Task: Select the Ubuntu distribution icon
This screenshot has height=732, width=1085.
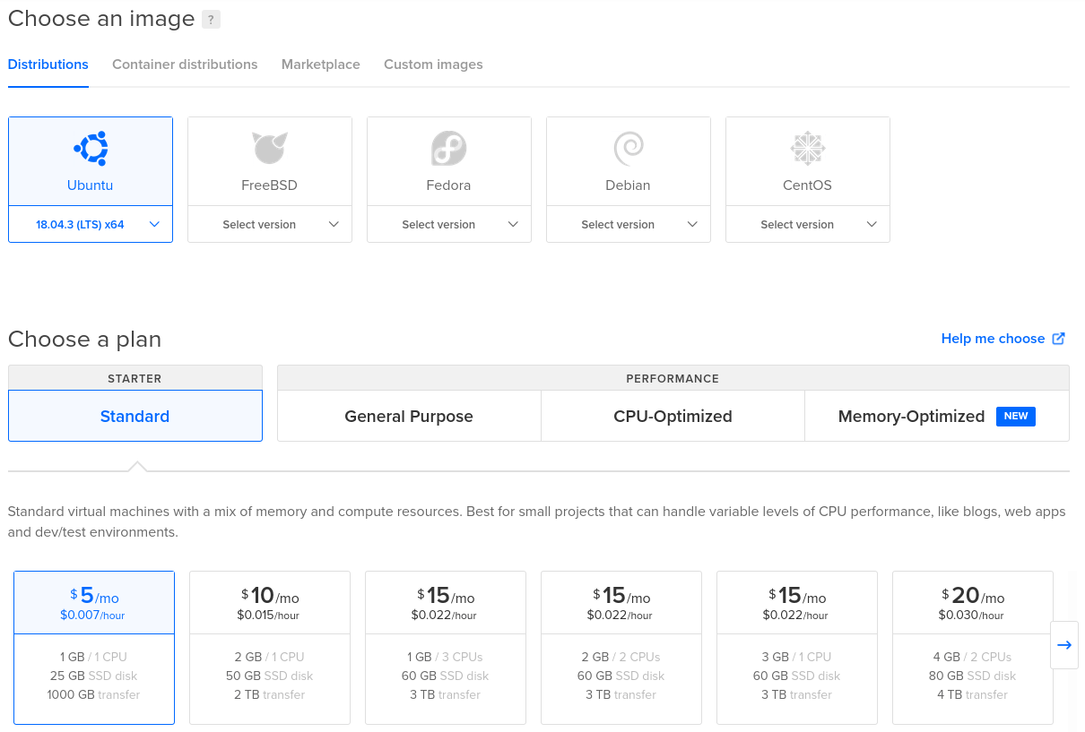Action: [90, 148]
